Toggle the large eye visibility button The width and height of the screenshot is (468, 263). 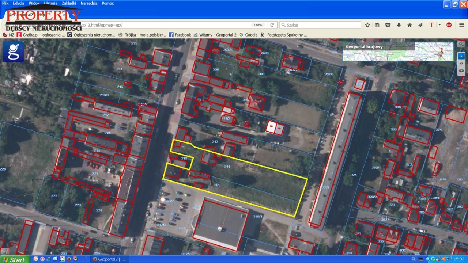tap(461, 70)
